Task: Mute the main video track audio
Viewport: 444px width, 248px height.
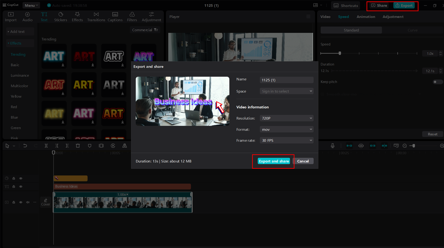Action: tap(28, 202)
